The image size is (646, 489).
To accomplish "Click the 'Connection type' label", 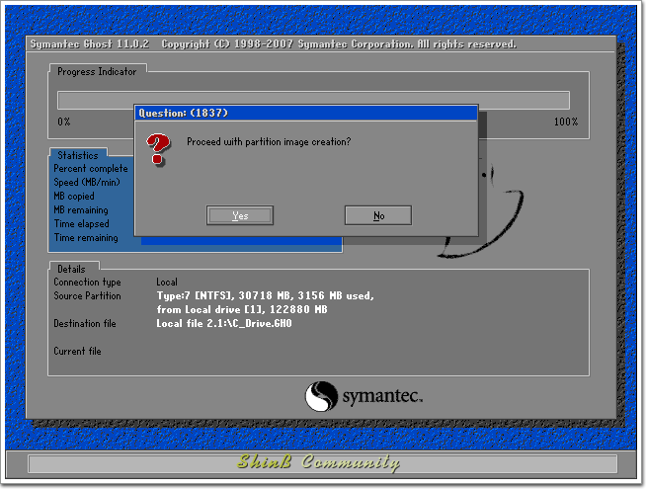I will coord(87,283).
